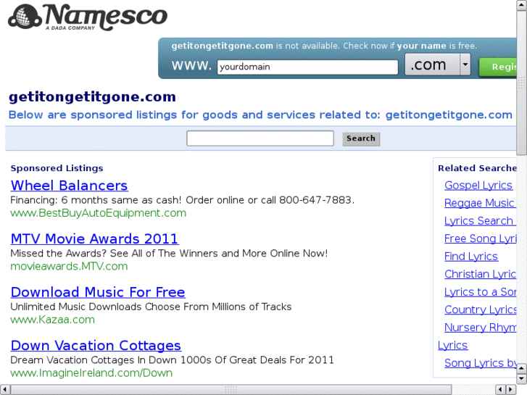The image size is (527, 395).
Task: Click the green Register button
Action: (498, 67)
